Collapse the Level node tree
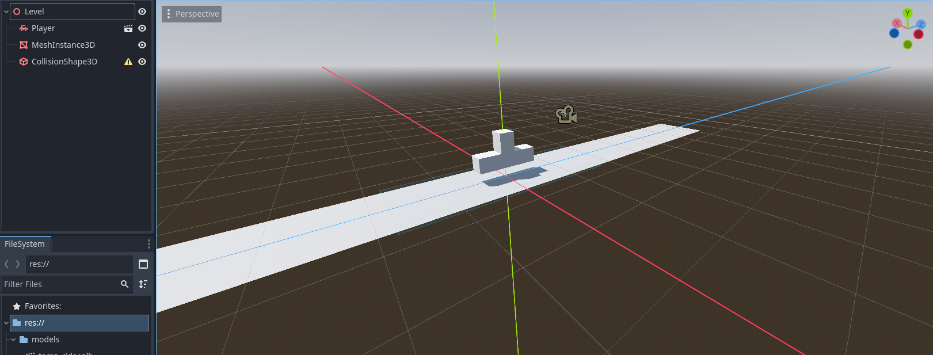 click(x=6, y=12)
